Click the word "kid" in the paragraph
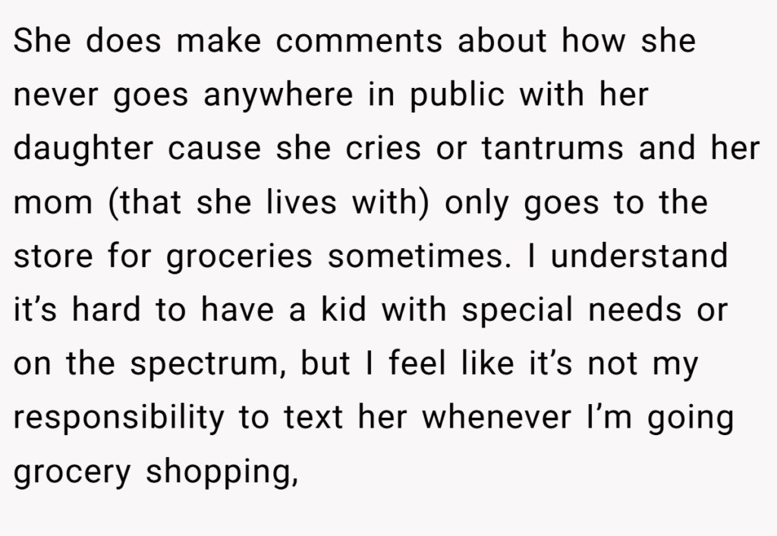This screenshot has width=777, height=536. (344, 309)
